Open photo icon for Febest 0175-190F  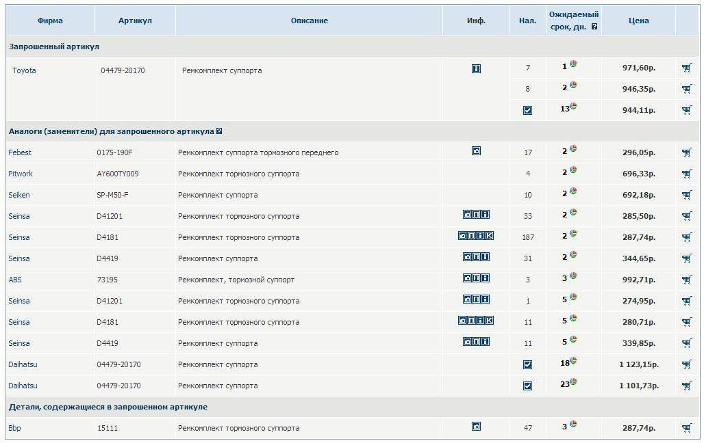(476, 151)
